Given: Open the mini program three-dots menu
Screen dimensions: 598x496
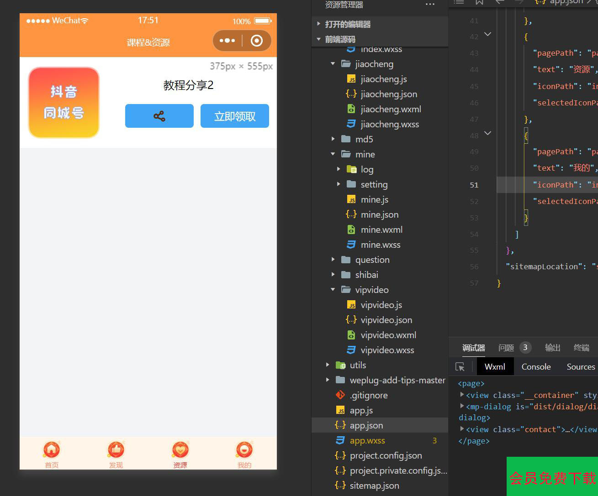Looking at the screenshot, I should pos(227,41).
